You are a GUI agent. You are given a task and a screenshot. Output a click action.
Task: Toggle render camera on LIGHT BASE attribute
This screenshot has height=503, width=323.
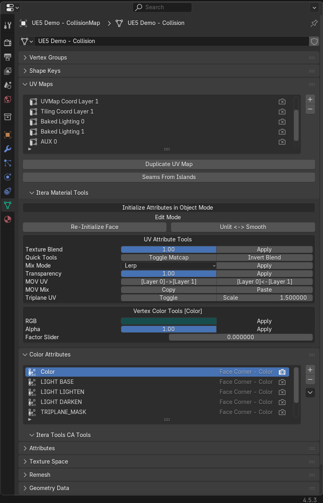(282, 382)
